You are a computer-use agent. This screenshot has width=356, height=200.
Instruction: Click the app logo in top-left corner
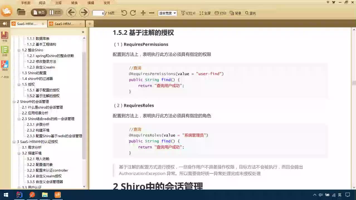coord(6,11)
